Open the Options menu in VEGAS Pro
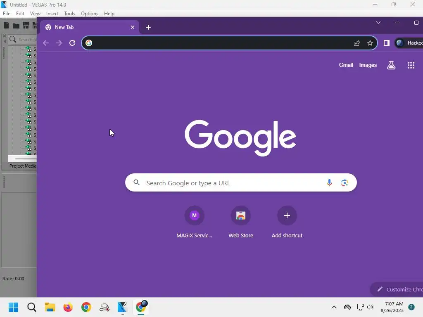Viewport: 423px width, 317px height. pos(90,14)
